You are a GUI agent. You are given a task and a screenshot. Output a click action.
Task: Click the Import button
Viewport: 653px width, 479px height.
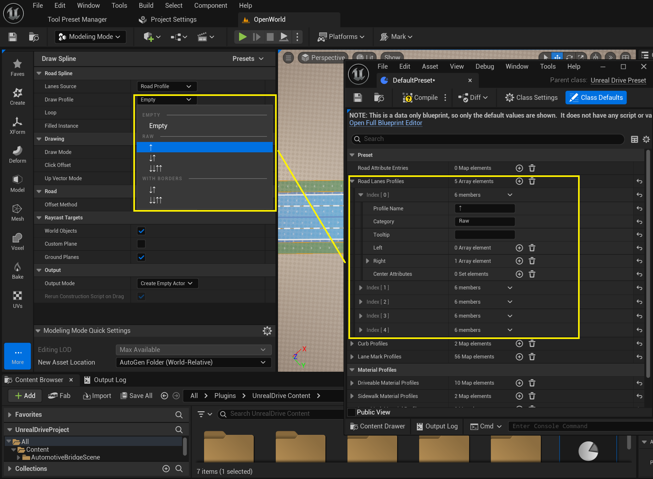(97, 396)
